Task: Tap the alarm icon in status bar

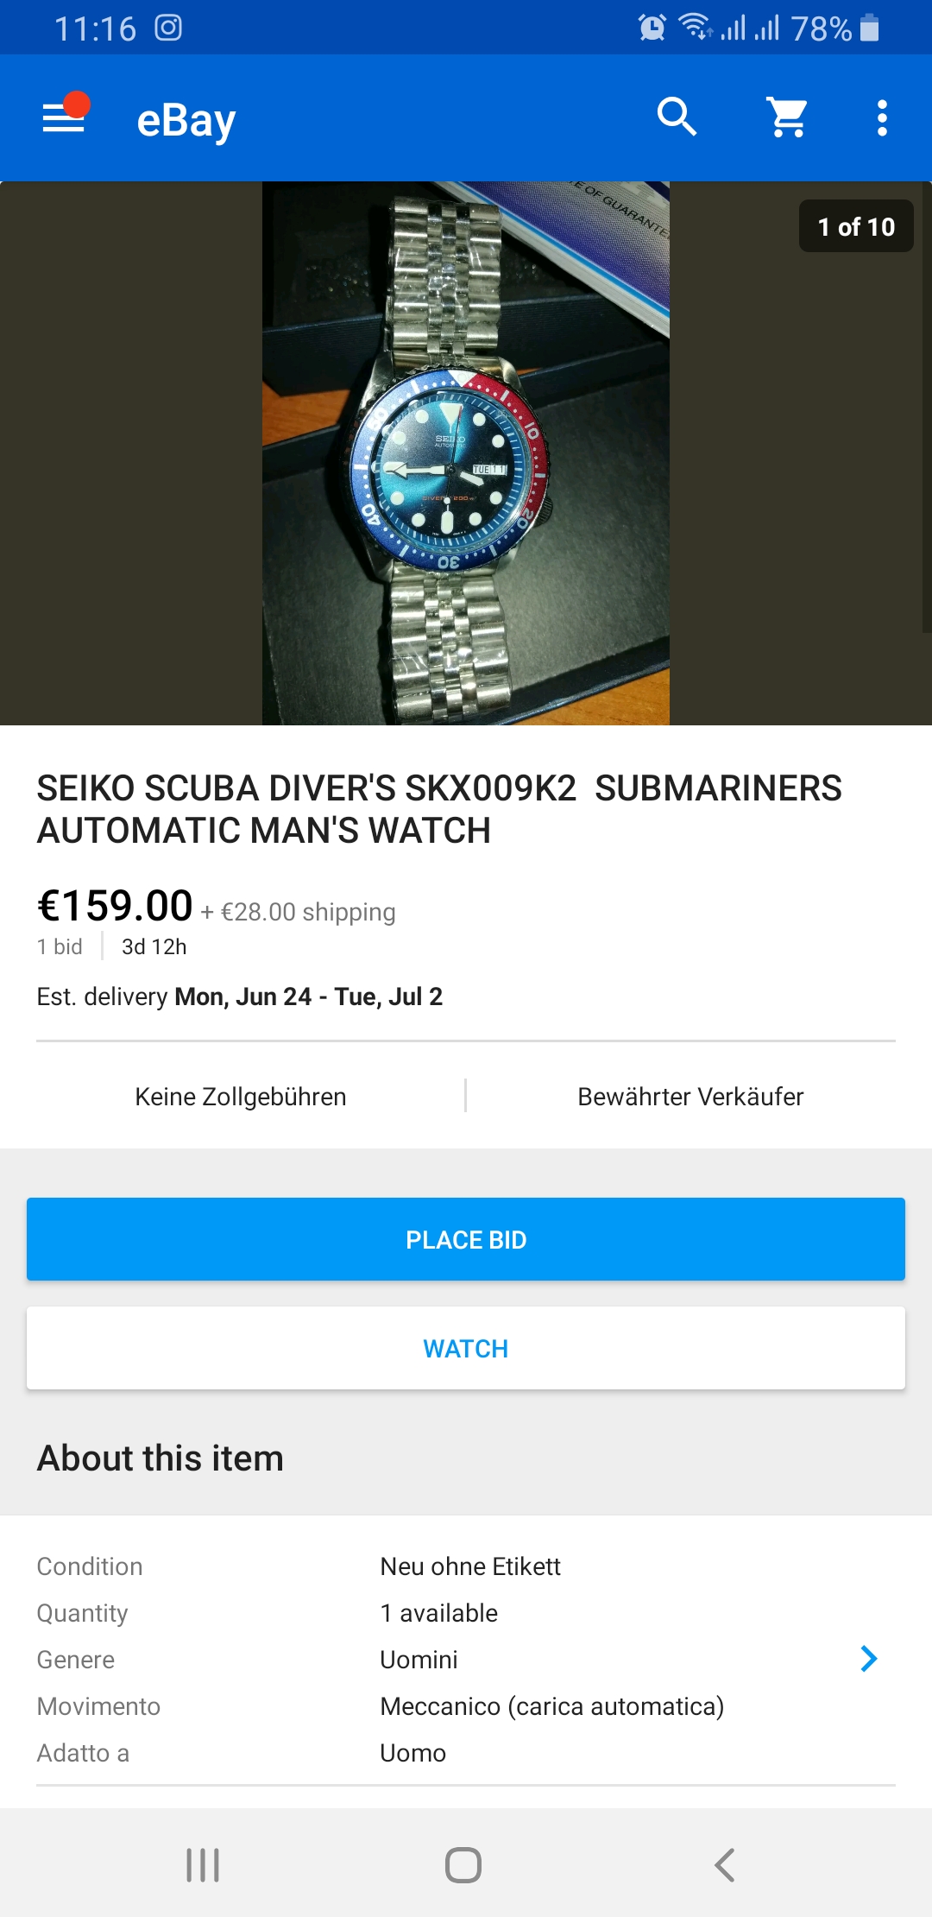Action: 652,28
